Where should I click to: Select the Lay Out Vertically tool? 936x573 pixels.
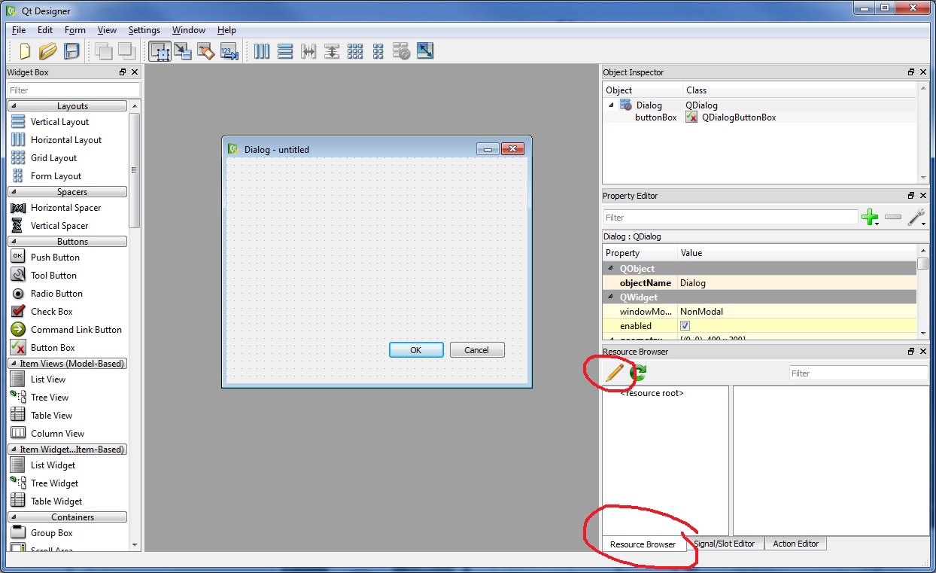click(x=285, y=50)
